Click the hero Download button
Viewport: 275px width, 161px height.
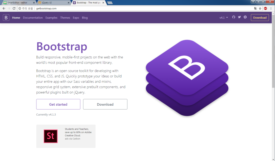105,104
